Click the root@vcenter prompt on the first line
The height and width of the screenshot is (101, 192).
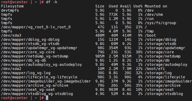(x=14, y=2)
